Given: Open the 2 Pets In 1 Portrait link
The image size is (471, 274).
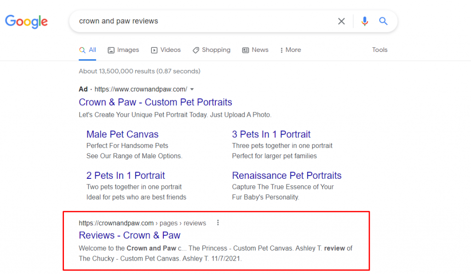Looking at the screenshot, I should pos(126,175).
